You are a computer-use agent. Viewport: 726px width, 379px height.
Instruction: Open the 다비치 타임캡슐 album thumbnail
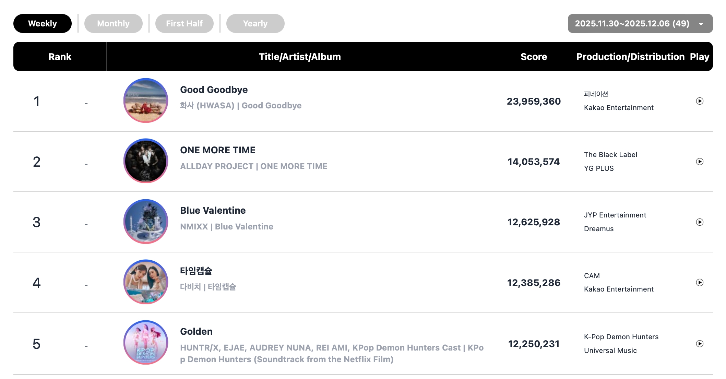146,282
